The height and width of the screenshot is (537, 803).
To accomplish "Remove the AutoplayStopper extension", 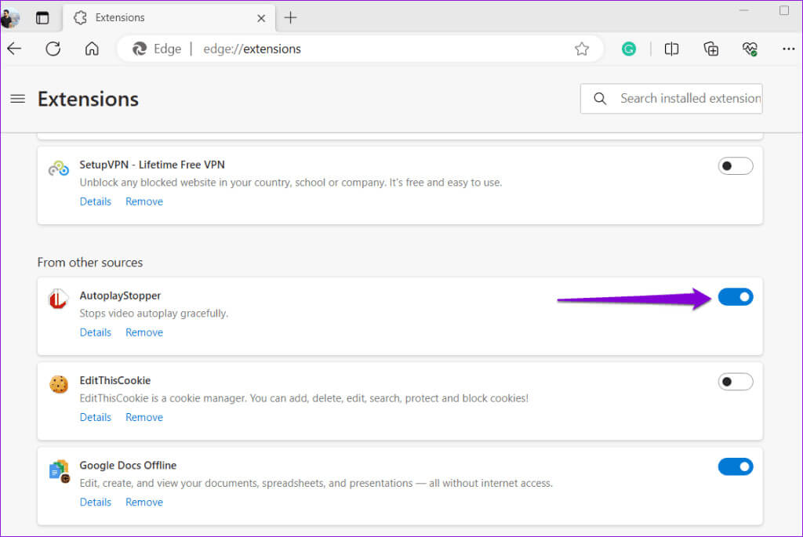I will pos(144,332).
